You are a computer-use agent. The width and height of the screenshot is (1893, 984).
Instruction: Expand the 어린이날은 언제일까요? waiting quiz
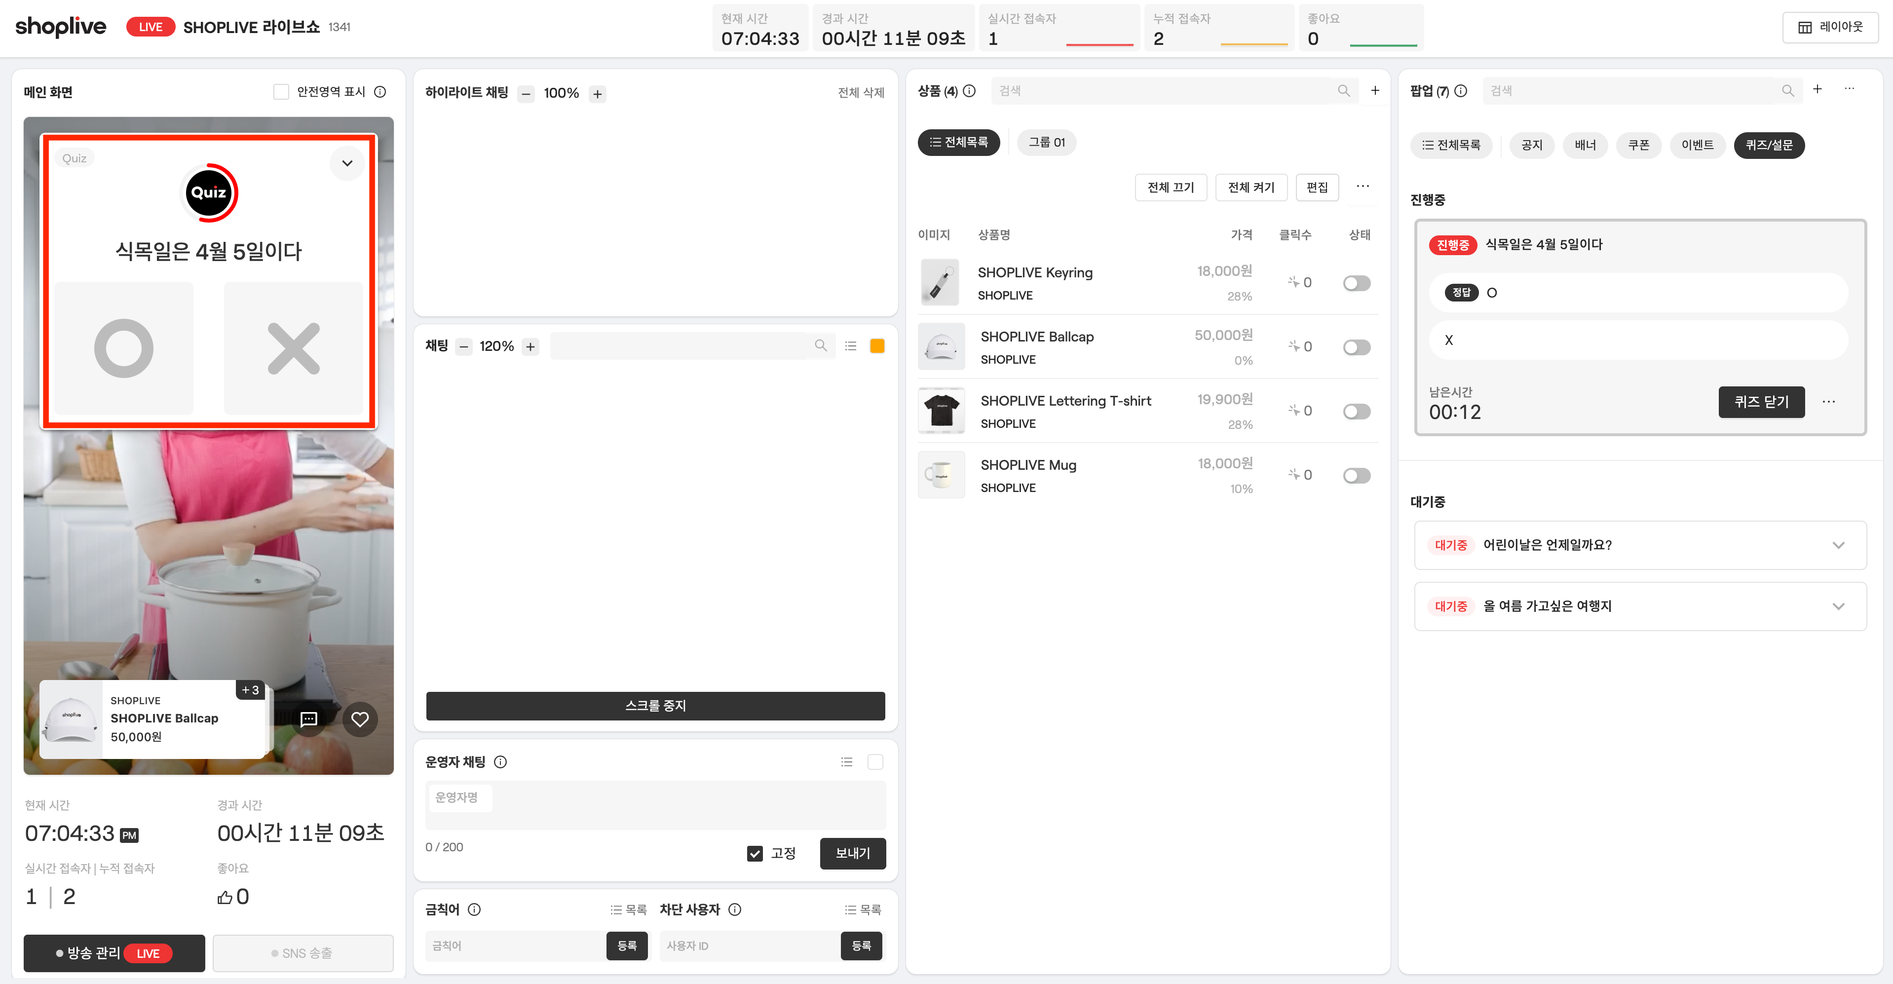click(x=1838, y=544)
